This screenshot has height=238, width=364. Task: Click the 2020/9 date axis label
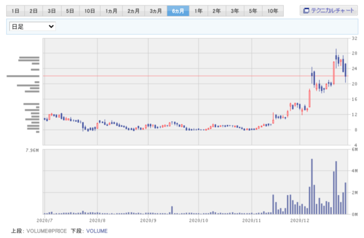click(148, 220)
